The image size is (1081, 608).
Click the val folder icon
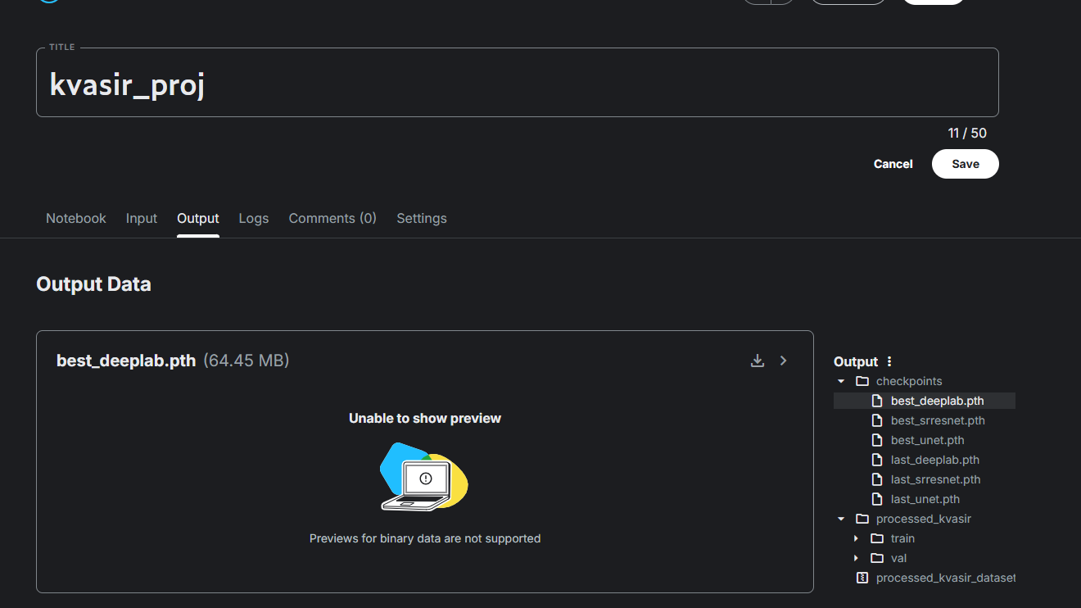[877, 558]
